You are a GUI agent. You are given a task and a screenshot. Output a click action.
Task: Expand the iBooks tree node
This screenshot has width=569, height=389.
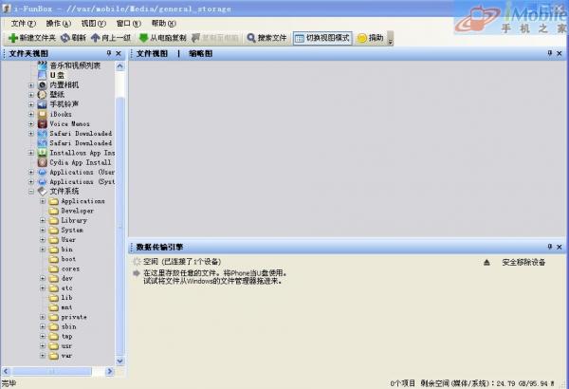(x=31, y=114)
